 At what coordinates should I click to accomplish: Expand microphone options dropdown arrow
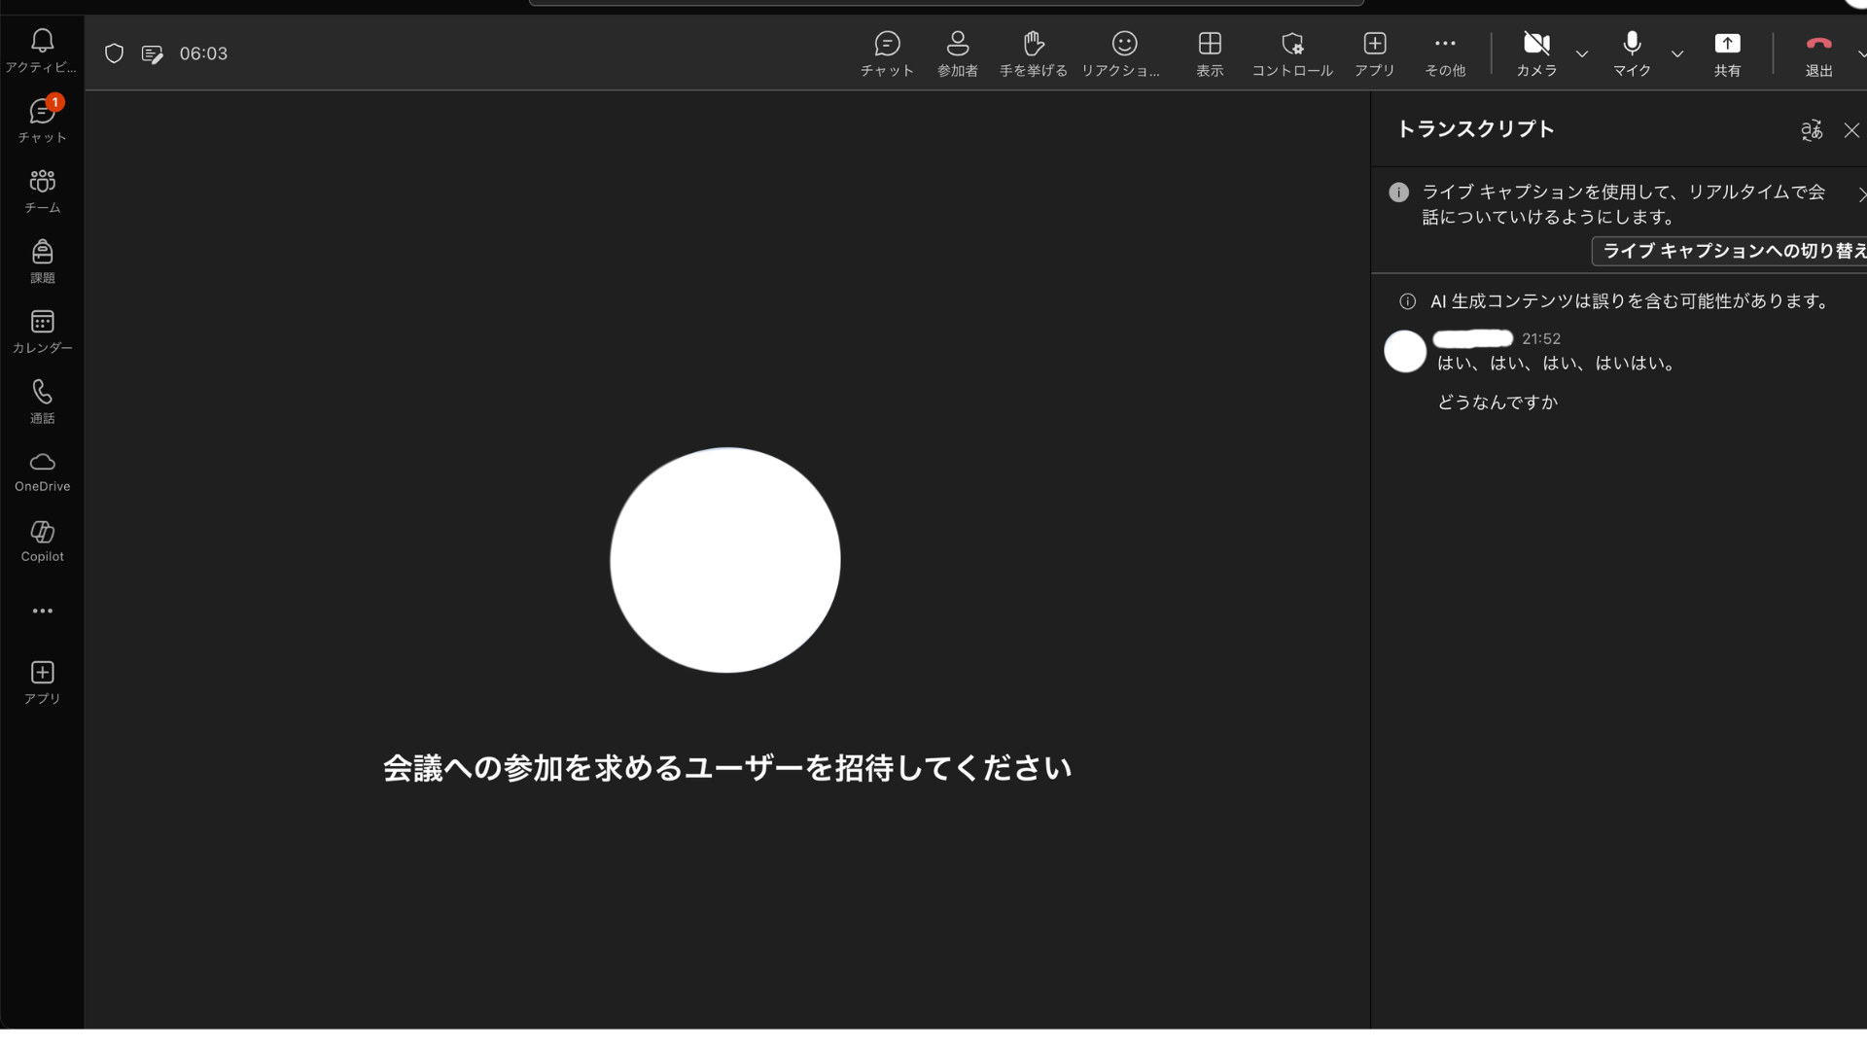click(x=1677, y=53)
